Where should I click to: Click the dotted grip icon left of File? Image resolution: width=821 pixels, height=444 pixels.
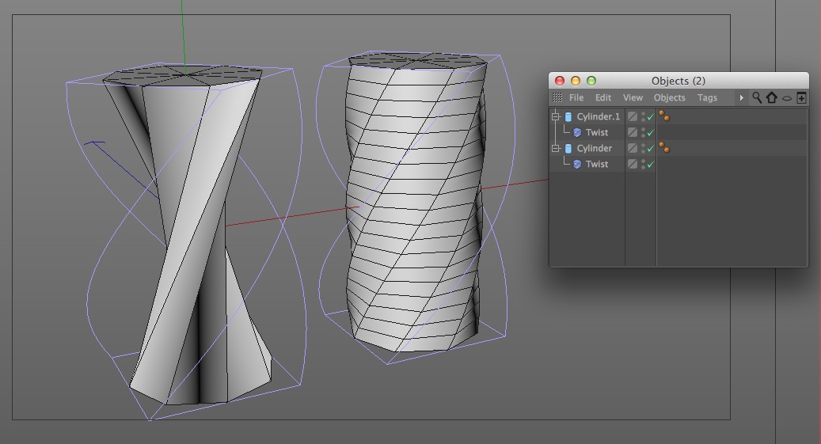coord(557,97)
